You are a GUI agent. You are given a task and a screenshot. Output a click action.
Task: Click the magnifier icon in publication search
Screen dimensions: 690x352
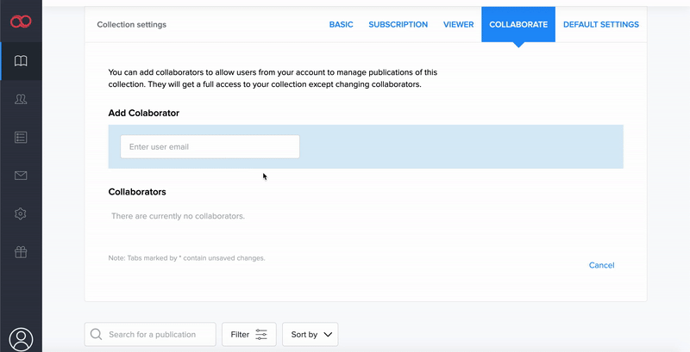(96, 335)
